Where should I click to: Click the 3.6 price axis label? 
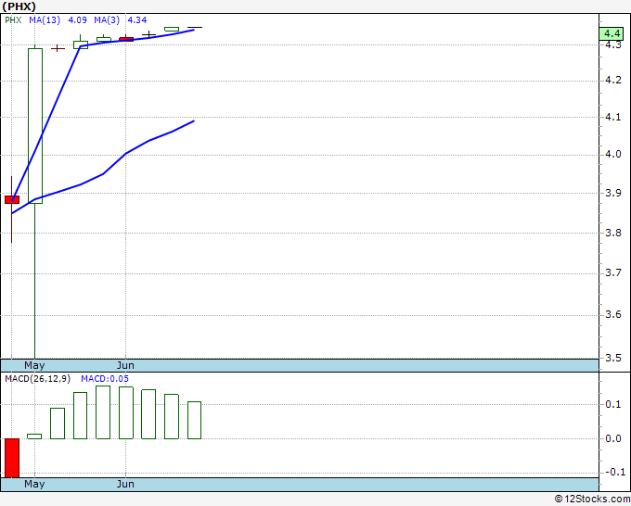pyautogui.click(x=613, y=314)
